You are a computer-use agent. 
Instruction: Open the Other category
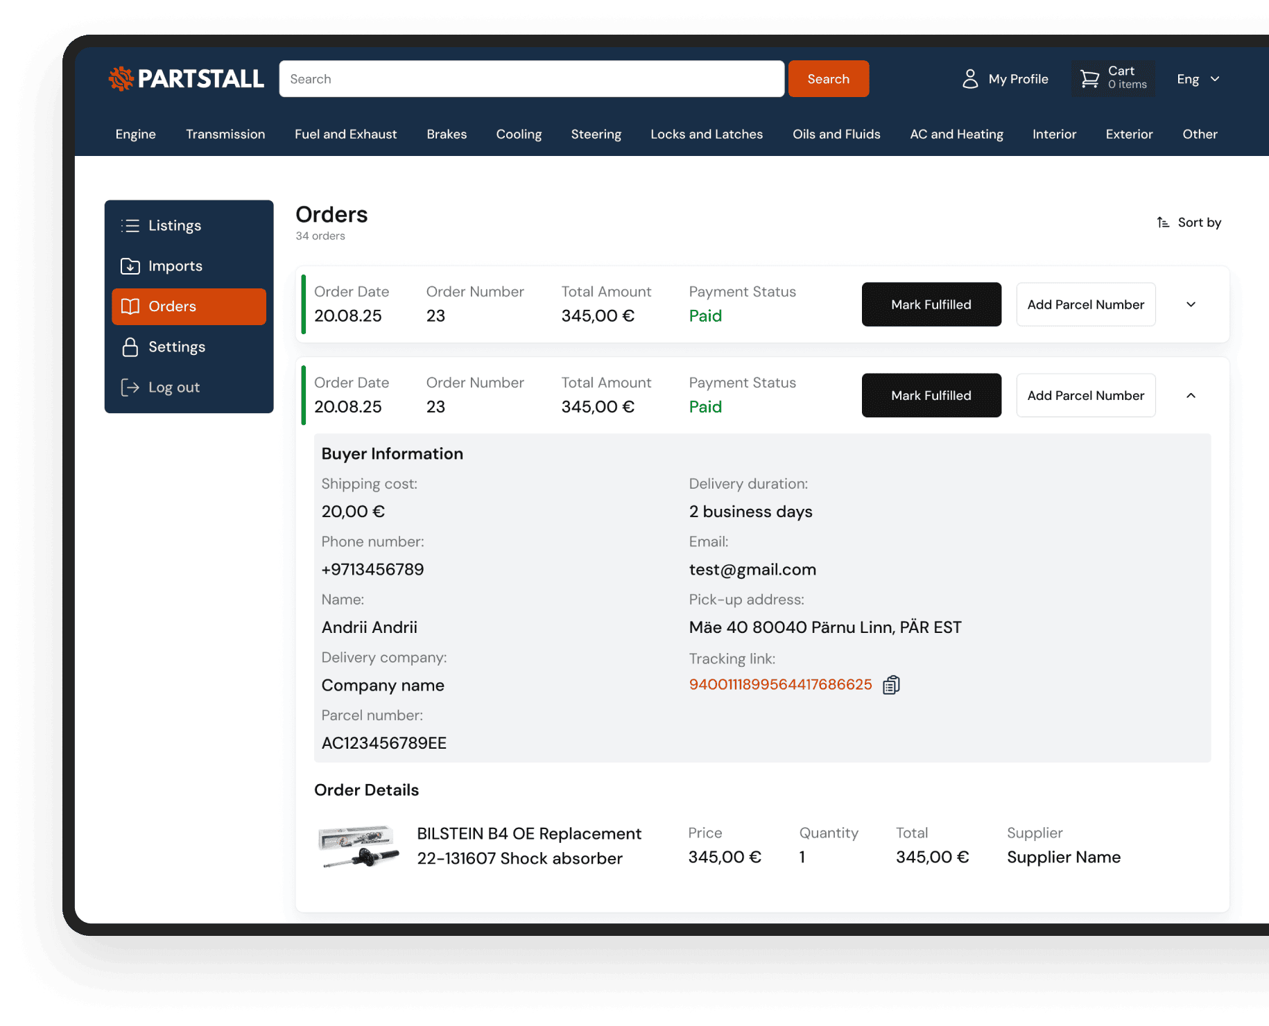1200,134
